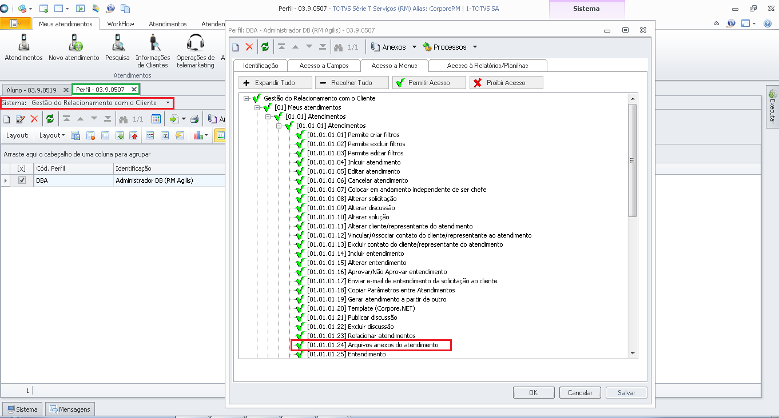The image size is (779, 418).
Task: Switch to Identificação tab
Action: (260, 66)
